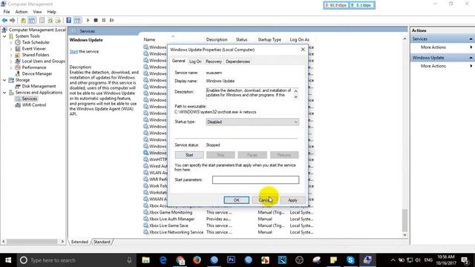475x267 pixels.
Task: Select Task Scheduler in the tree
Action: coord(36,42)
